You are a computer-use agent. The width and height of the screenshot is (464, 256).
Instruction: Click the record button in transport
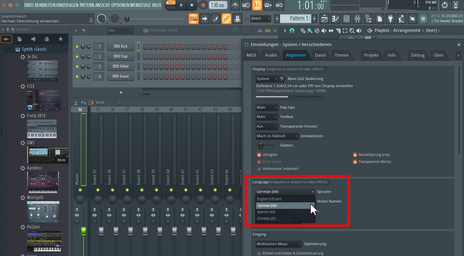point(203,5)
